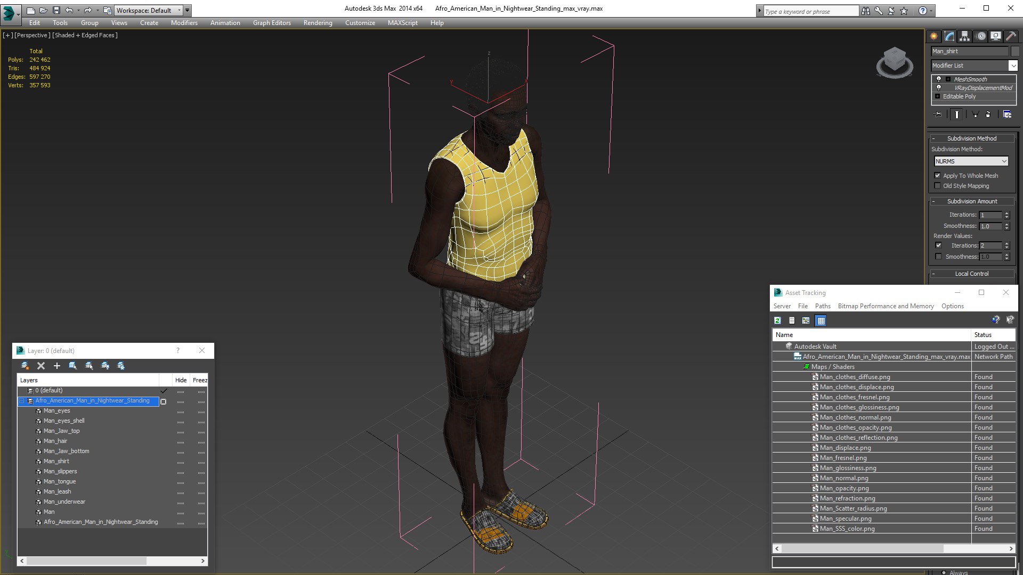1023x575 pixels.
Task: Expand Editable Poly sub-object levels
Action: [x=937, y=96]
